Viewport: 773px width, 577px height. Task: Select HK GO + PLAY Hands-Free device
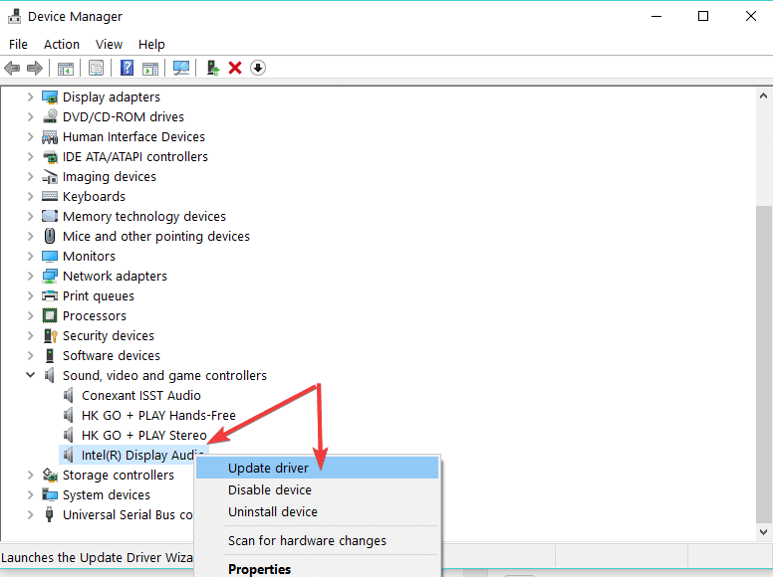tap(158, 416)
